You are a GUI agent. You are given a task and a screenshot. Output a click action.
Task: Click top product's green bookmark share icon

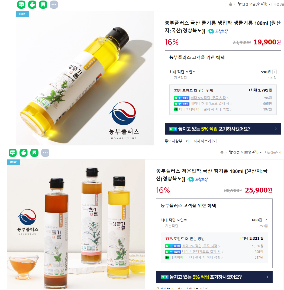43,5
